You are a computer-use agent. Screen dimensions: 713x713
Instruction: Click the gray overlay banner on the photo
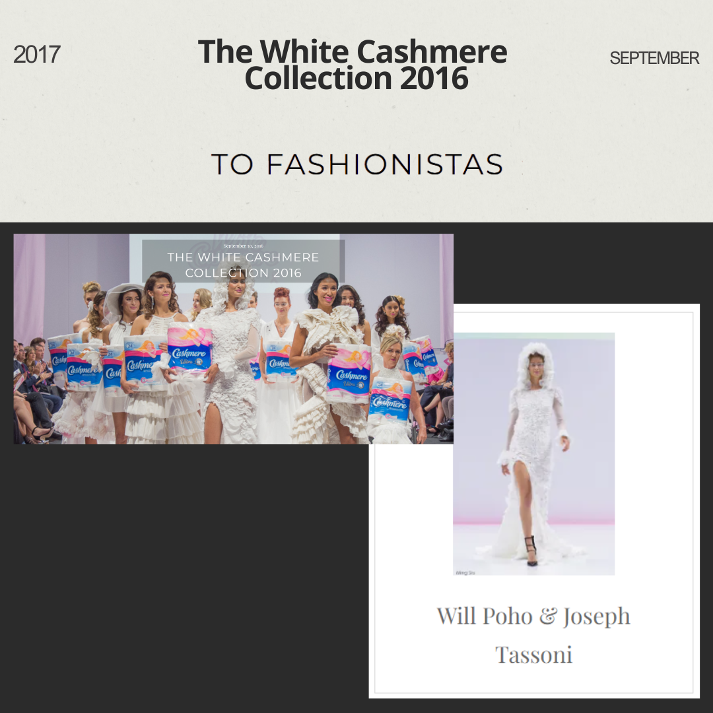[x=243, y=261]
